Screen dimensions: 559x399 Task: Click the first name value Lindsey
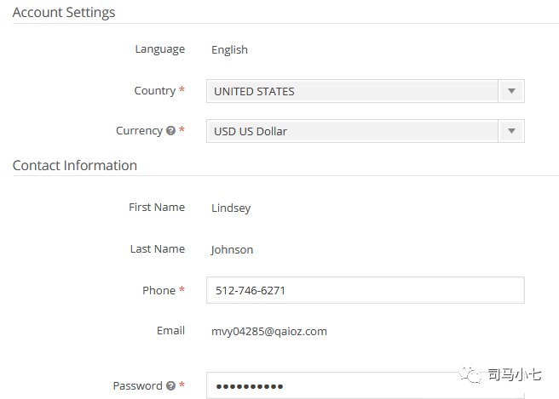(x=231, y=208)
